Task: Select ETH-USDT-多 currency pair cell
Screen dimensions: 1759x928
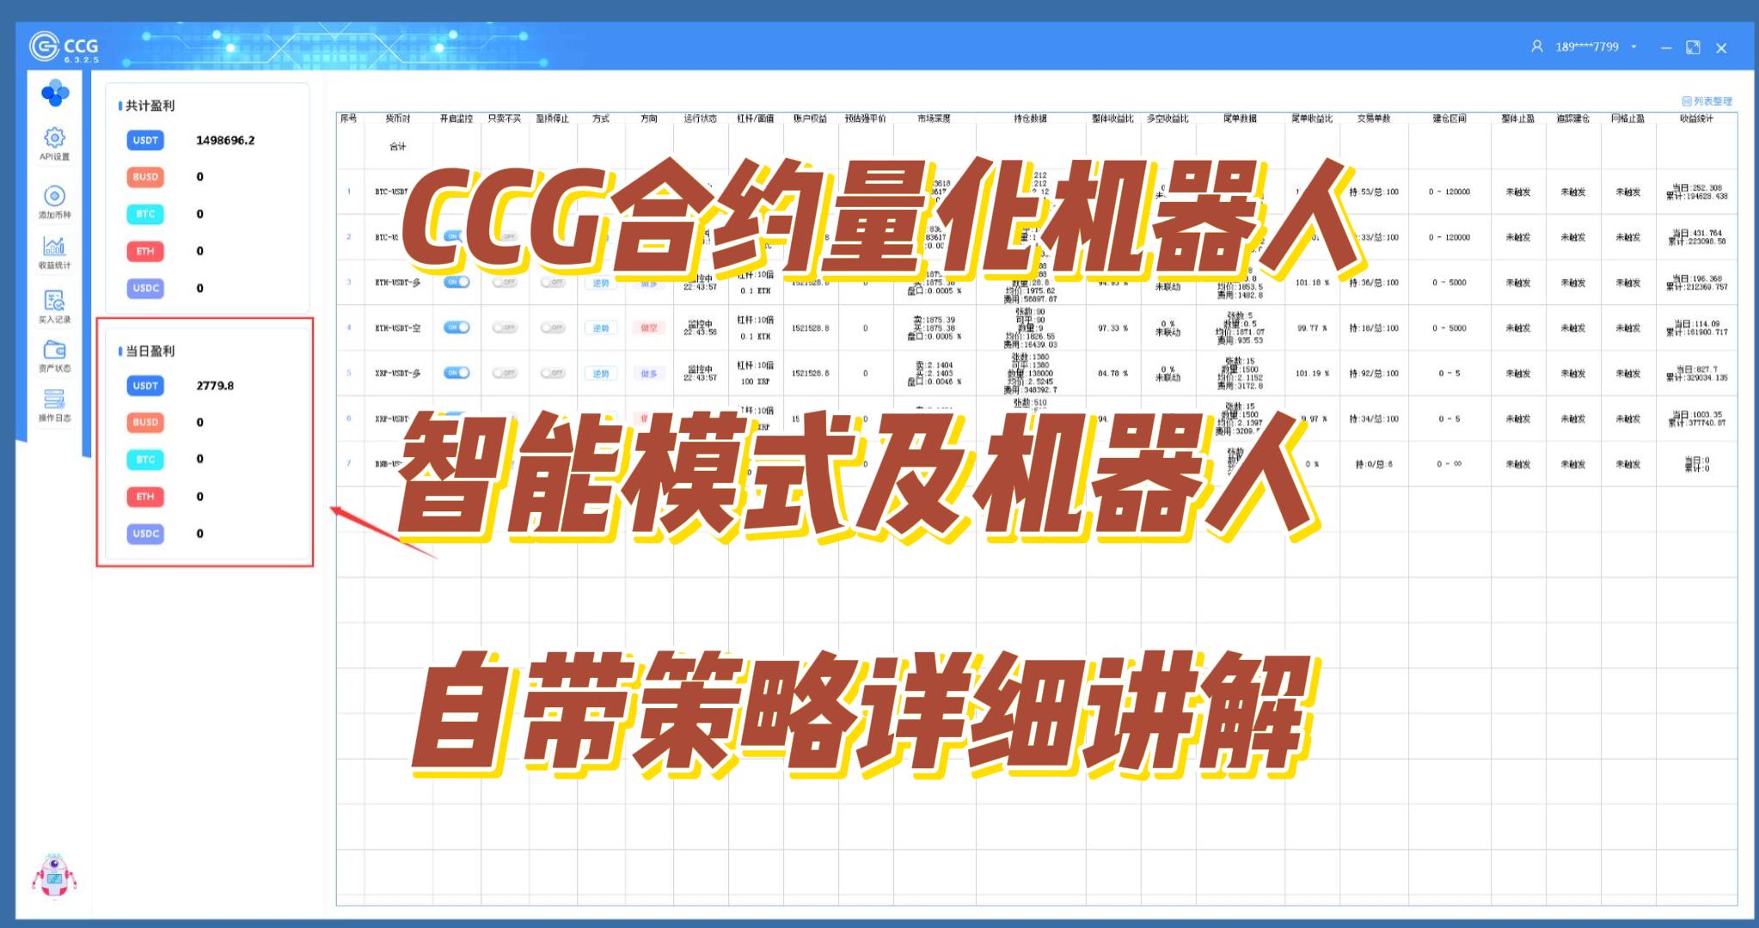Action: click(x=397, y=283)
